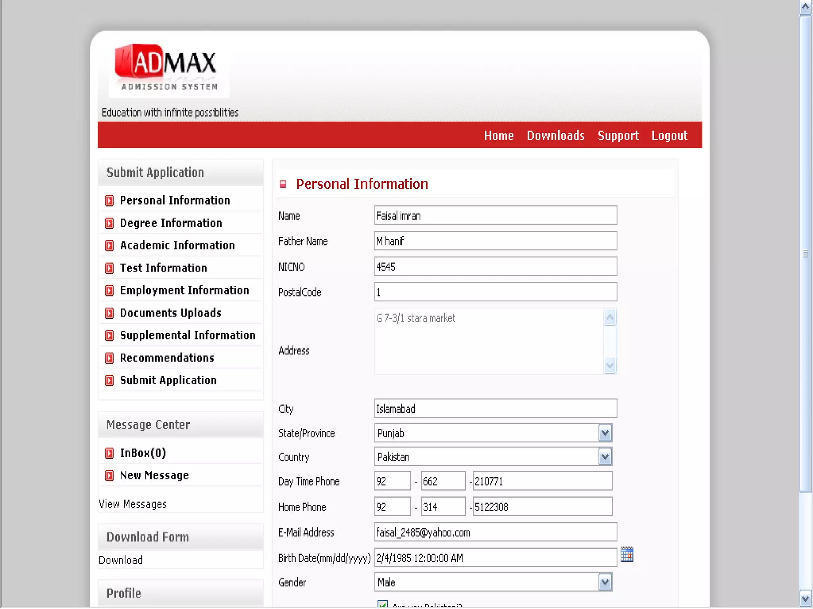
Task: Click red arrow icon beside Test Information
Action: [109, 268]
